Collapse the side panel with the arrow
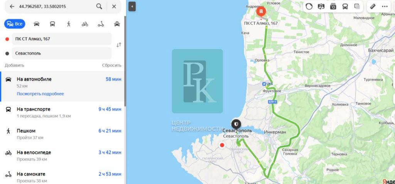This screenshot has height=184, width=395. coord(132,7)
